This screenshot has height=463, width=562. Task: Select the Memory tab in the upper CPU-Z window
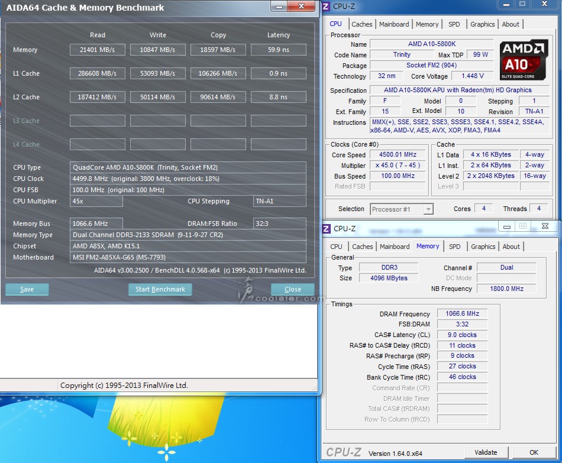[427, 24]
